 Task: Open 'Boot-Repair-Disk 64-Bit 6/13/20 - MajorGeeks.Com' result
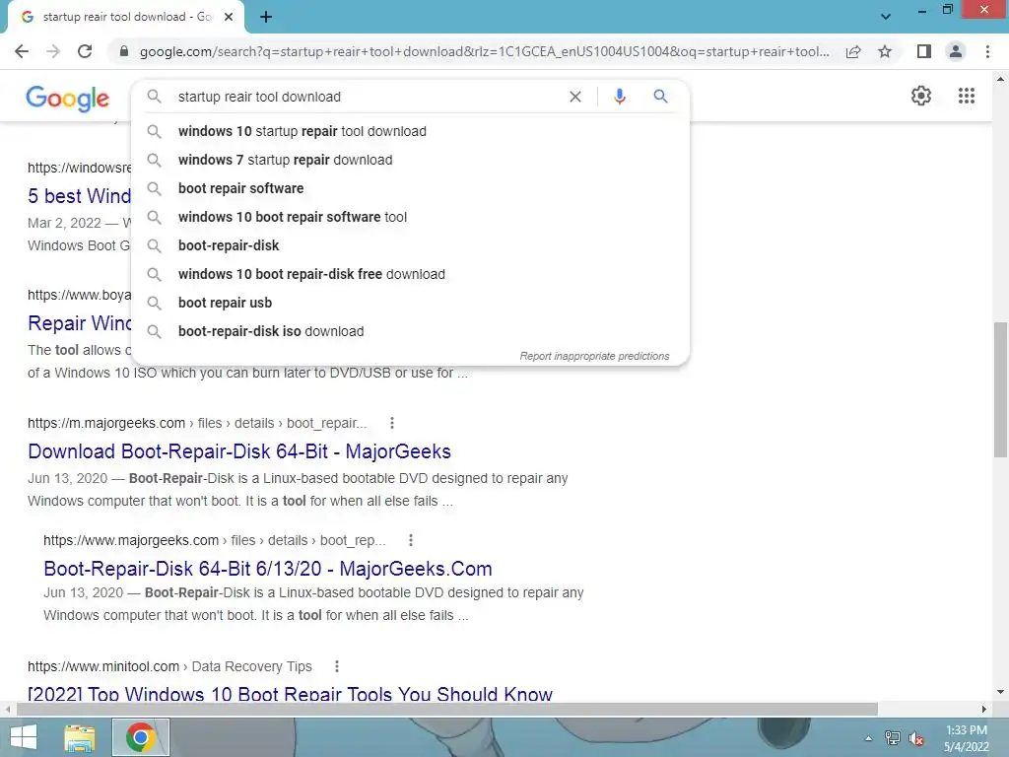268,569
